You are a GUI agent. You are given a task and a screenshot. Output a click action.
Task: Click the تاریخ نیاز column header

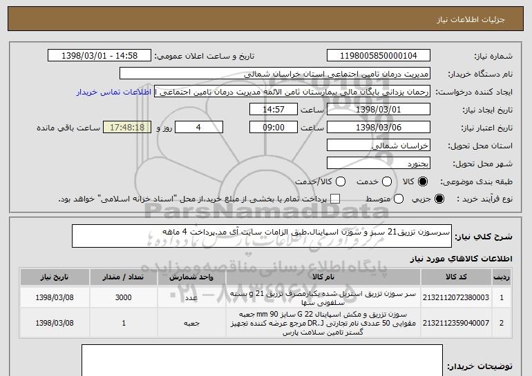(55, 277)
